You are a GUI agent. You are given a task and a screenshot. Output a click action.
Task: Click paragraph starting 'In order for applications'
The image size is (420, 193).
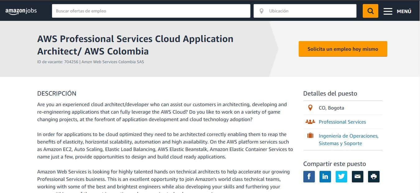(x=165, y=145)
